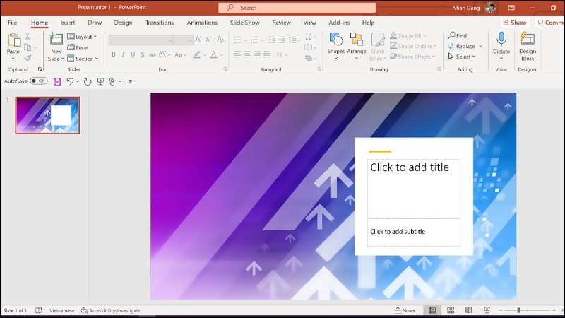565x318 pixels.
Task: Open the Shapes gallery
Action: [336, 46]
